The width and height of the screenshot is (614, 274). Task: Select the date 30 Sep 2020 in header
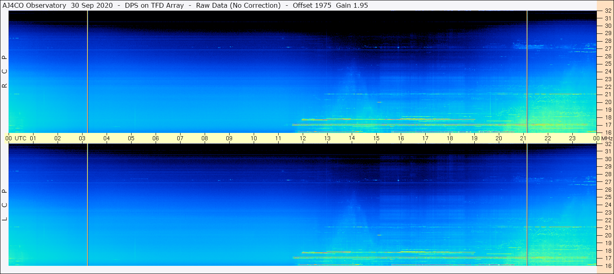[92, 5]
